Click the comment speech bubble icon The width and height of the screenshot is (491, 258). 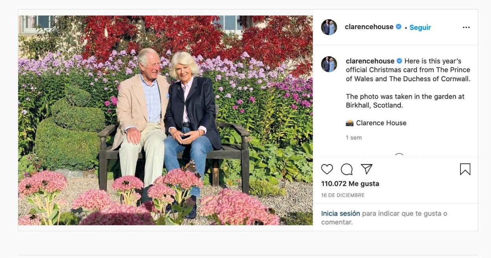point(347,169)
